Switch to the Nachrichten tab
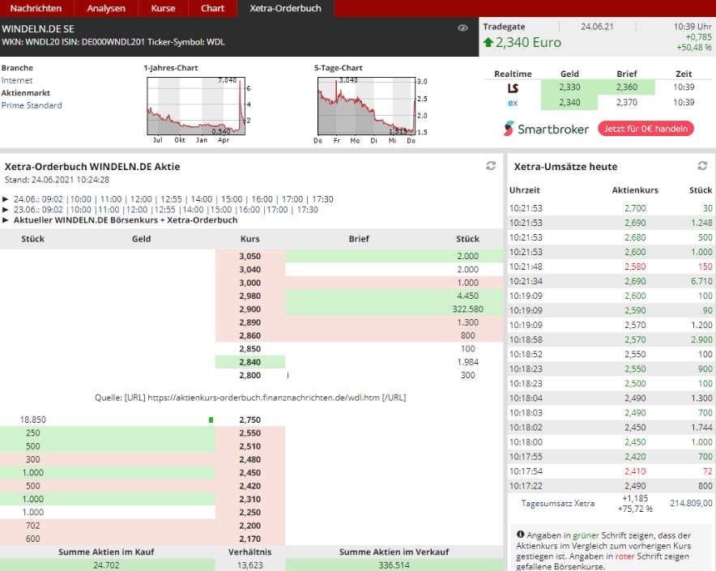 pyautogui.click(x=36, y=8)
